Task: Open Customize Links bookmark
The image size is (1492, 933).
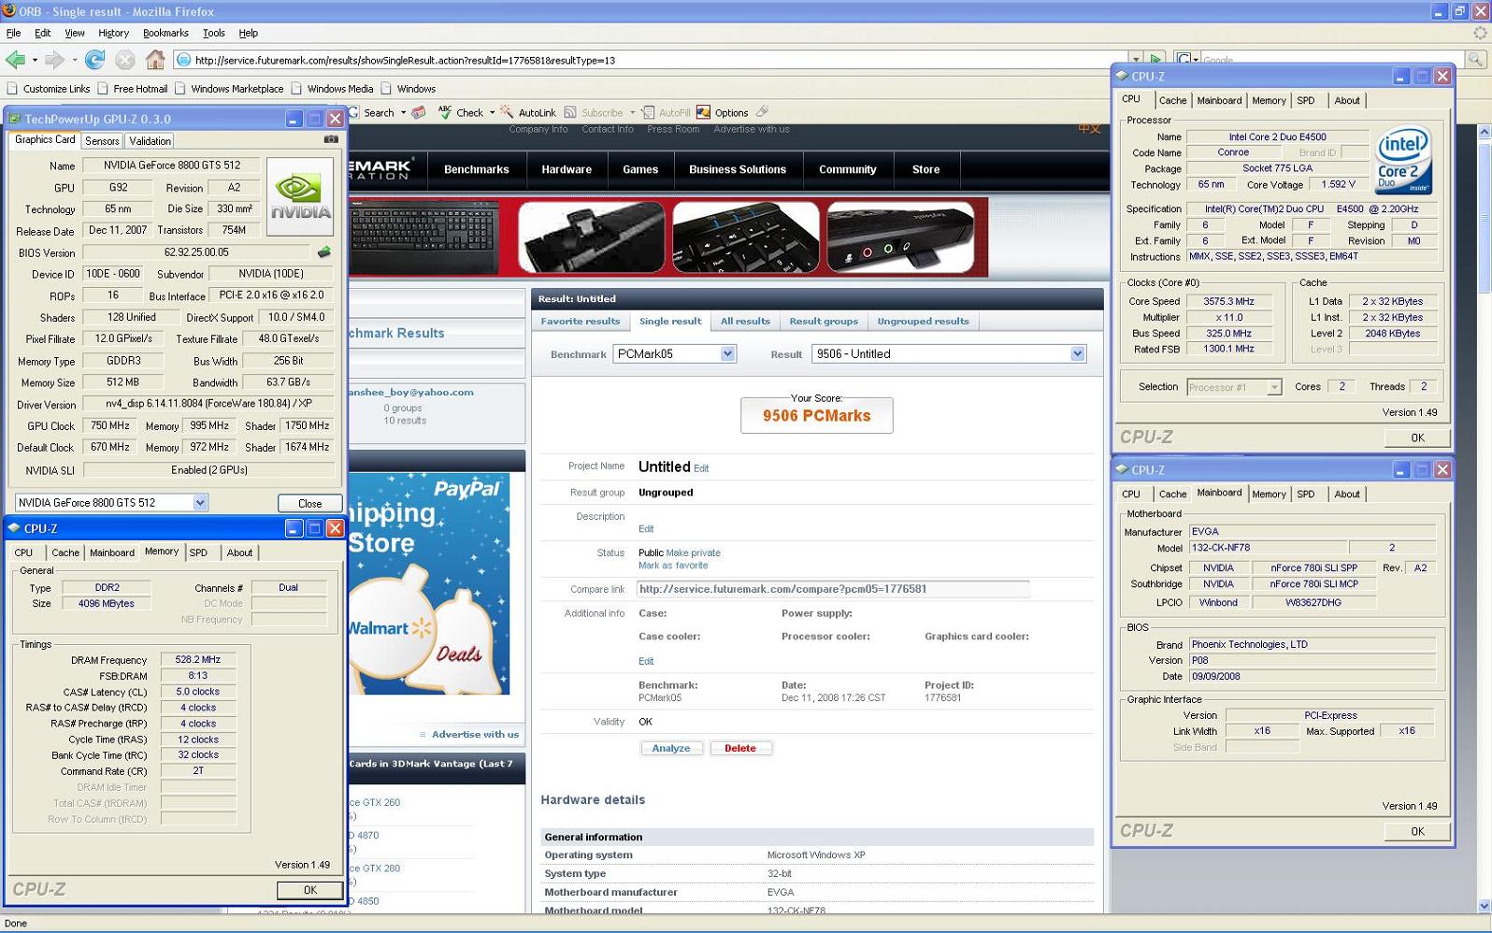Action: click(49, 89)
